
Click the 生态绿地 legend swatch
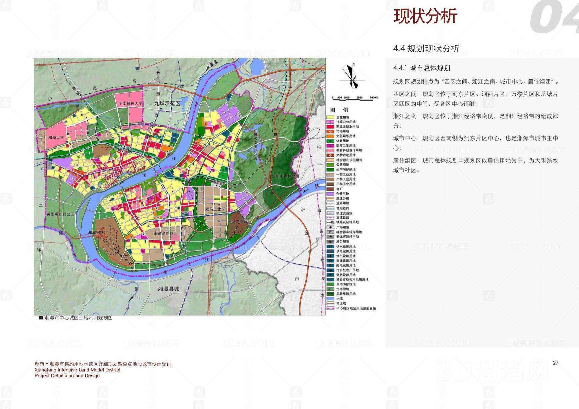[330, 289]
